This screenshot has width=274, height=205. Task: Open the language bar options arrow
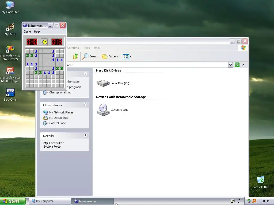pos(239,203)
